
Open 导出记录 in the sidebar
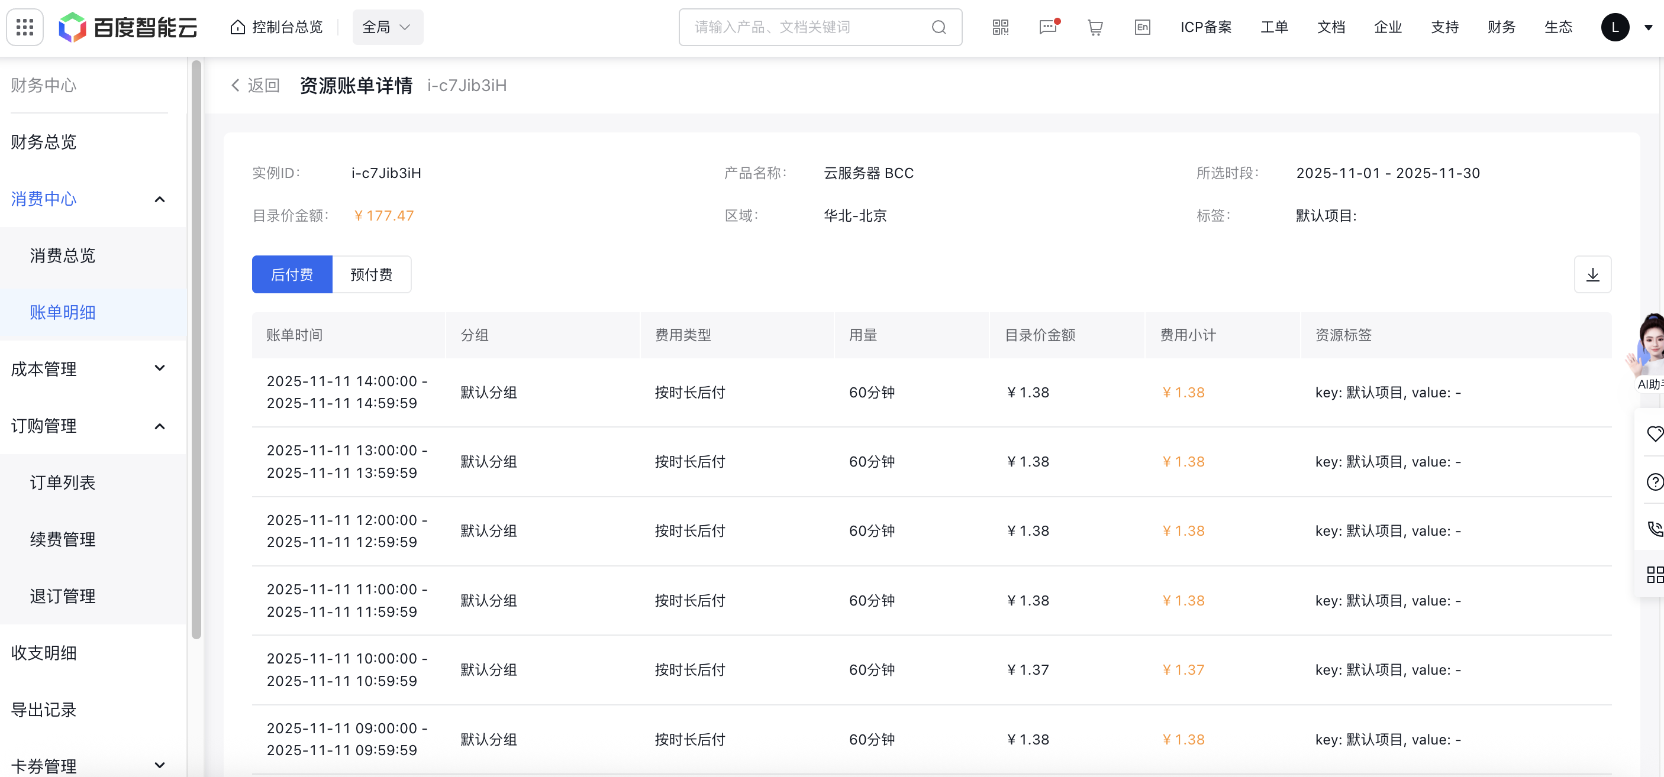pyautogui.click(x=44, y=710)
